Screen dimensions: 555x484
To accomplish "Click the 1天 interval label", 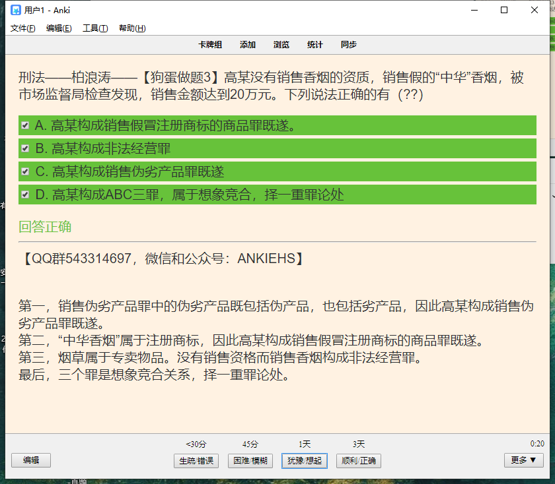I will tap(305, 444).
